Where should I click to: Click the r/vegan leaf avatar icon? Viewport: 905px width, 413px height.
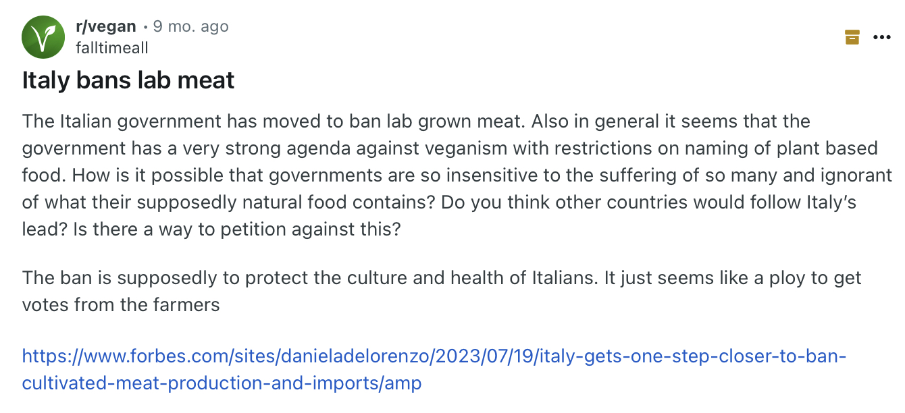click(44, 36)
